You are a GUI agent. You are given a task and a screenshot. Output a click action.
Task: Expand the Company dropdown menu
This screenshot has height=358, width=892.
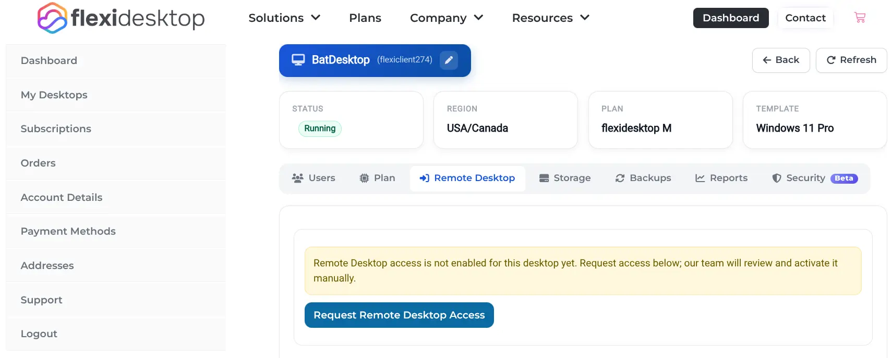point(447,18)
